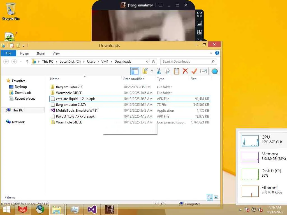Click the folder view options toolbar icon
This screenshot has height=215, width=287.
[145, 71]
